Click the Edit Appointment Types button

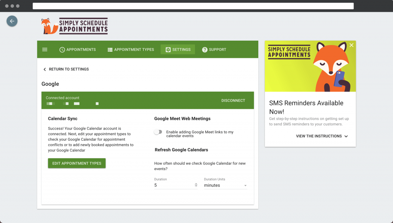77,163
